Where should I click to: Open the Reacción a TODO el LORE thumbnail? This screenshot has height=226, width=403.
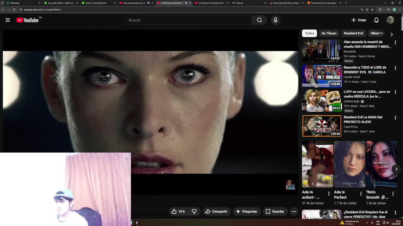[x=322, y=76]
